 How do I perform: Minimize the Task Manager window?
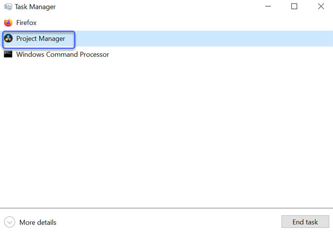click(x=268, y=6)
